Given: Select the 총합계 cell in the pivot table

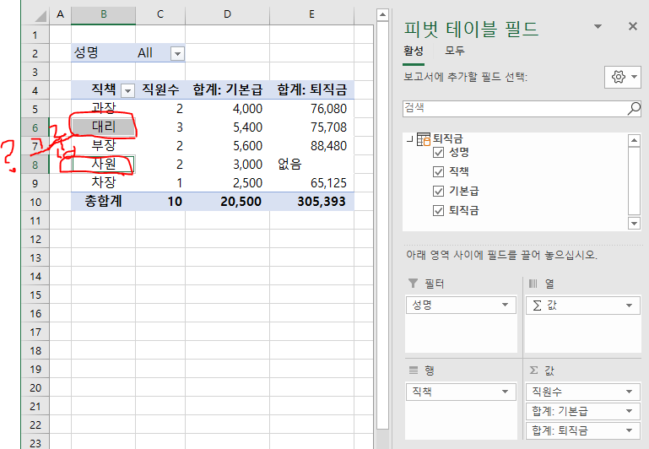Looking at the screenshot, I should 102,203.
